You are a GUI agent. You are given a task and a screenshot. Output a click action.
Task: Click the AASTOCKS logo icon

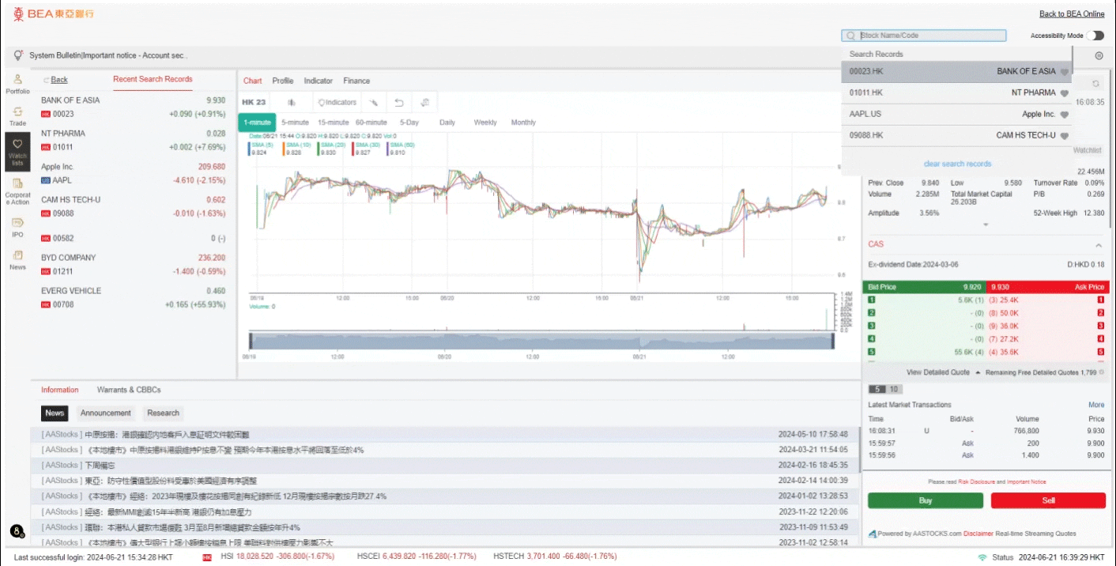(872, 534)
